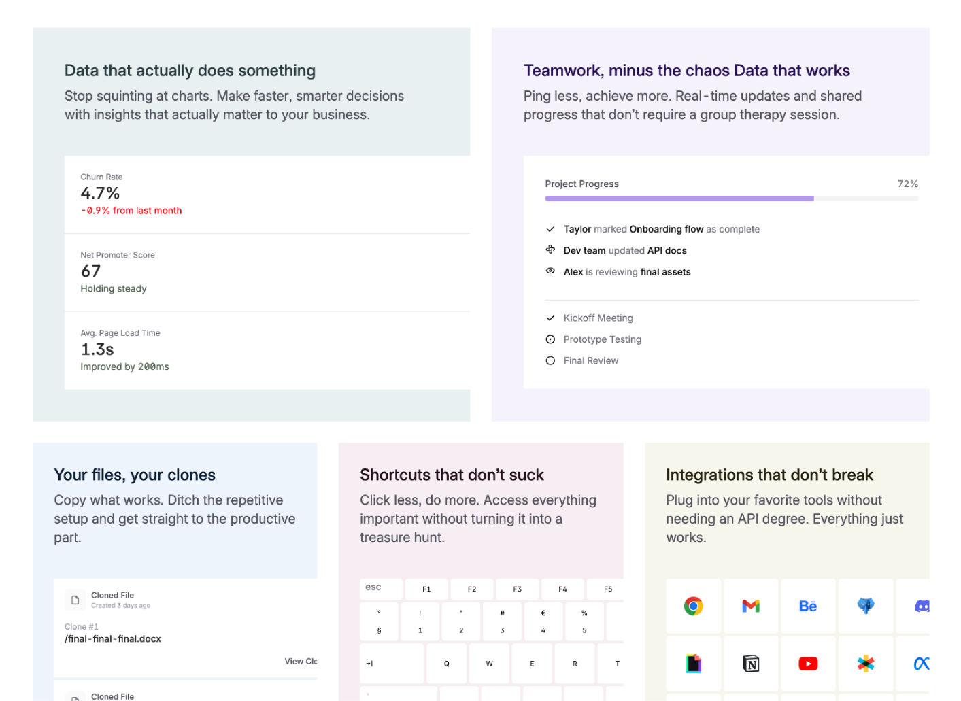The image size is (961, 701).
Task: Click the Net Promoter Score card
Action: click(x=267, y=272)
